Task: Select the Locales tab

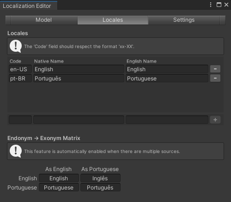Action: coord(113,20)
